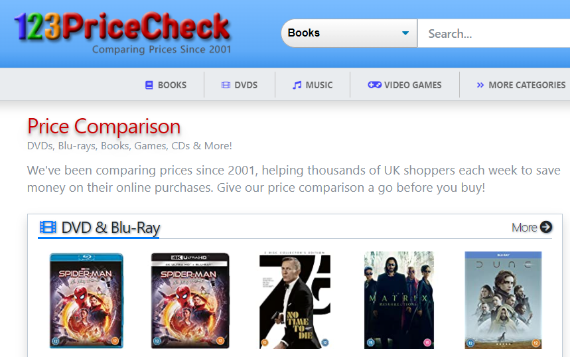This screenshot has height=357, width=570.
Task: Open the DVDS menu item
Action: coord(239,85)
